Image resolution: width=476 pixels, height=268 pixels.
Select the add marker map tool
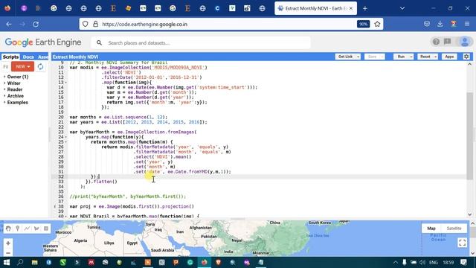pos(18,229)
